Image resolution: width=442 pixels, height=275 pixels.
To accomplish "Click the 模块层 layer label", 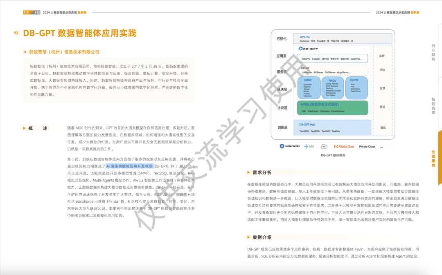I will pyautogui.click(x=282, y=89).
